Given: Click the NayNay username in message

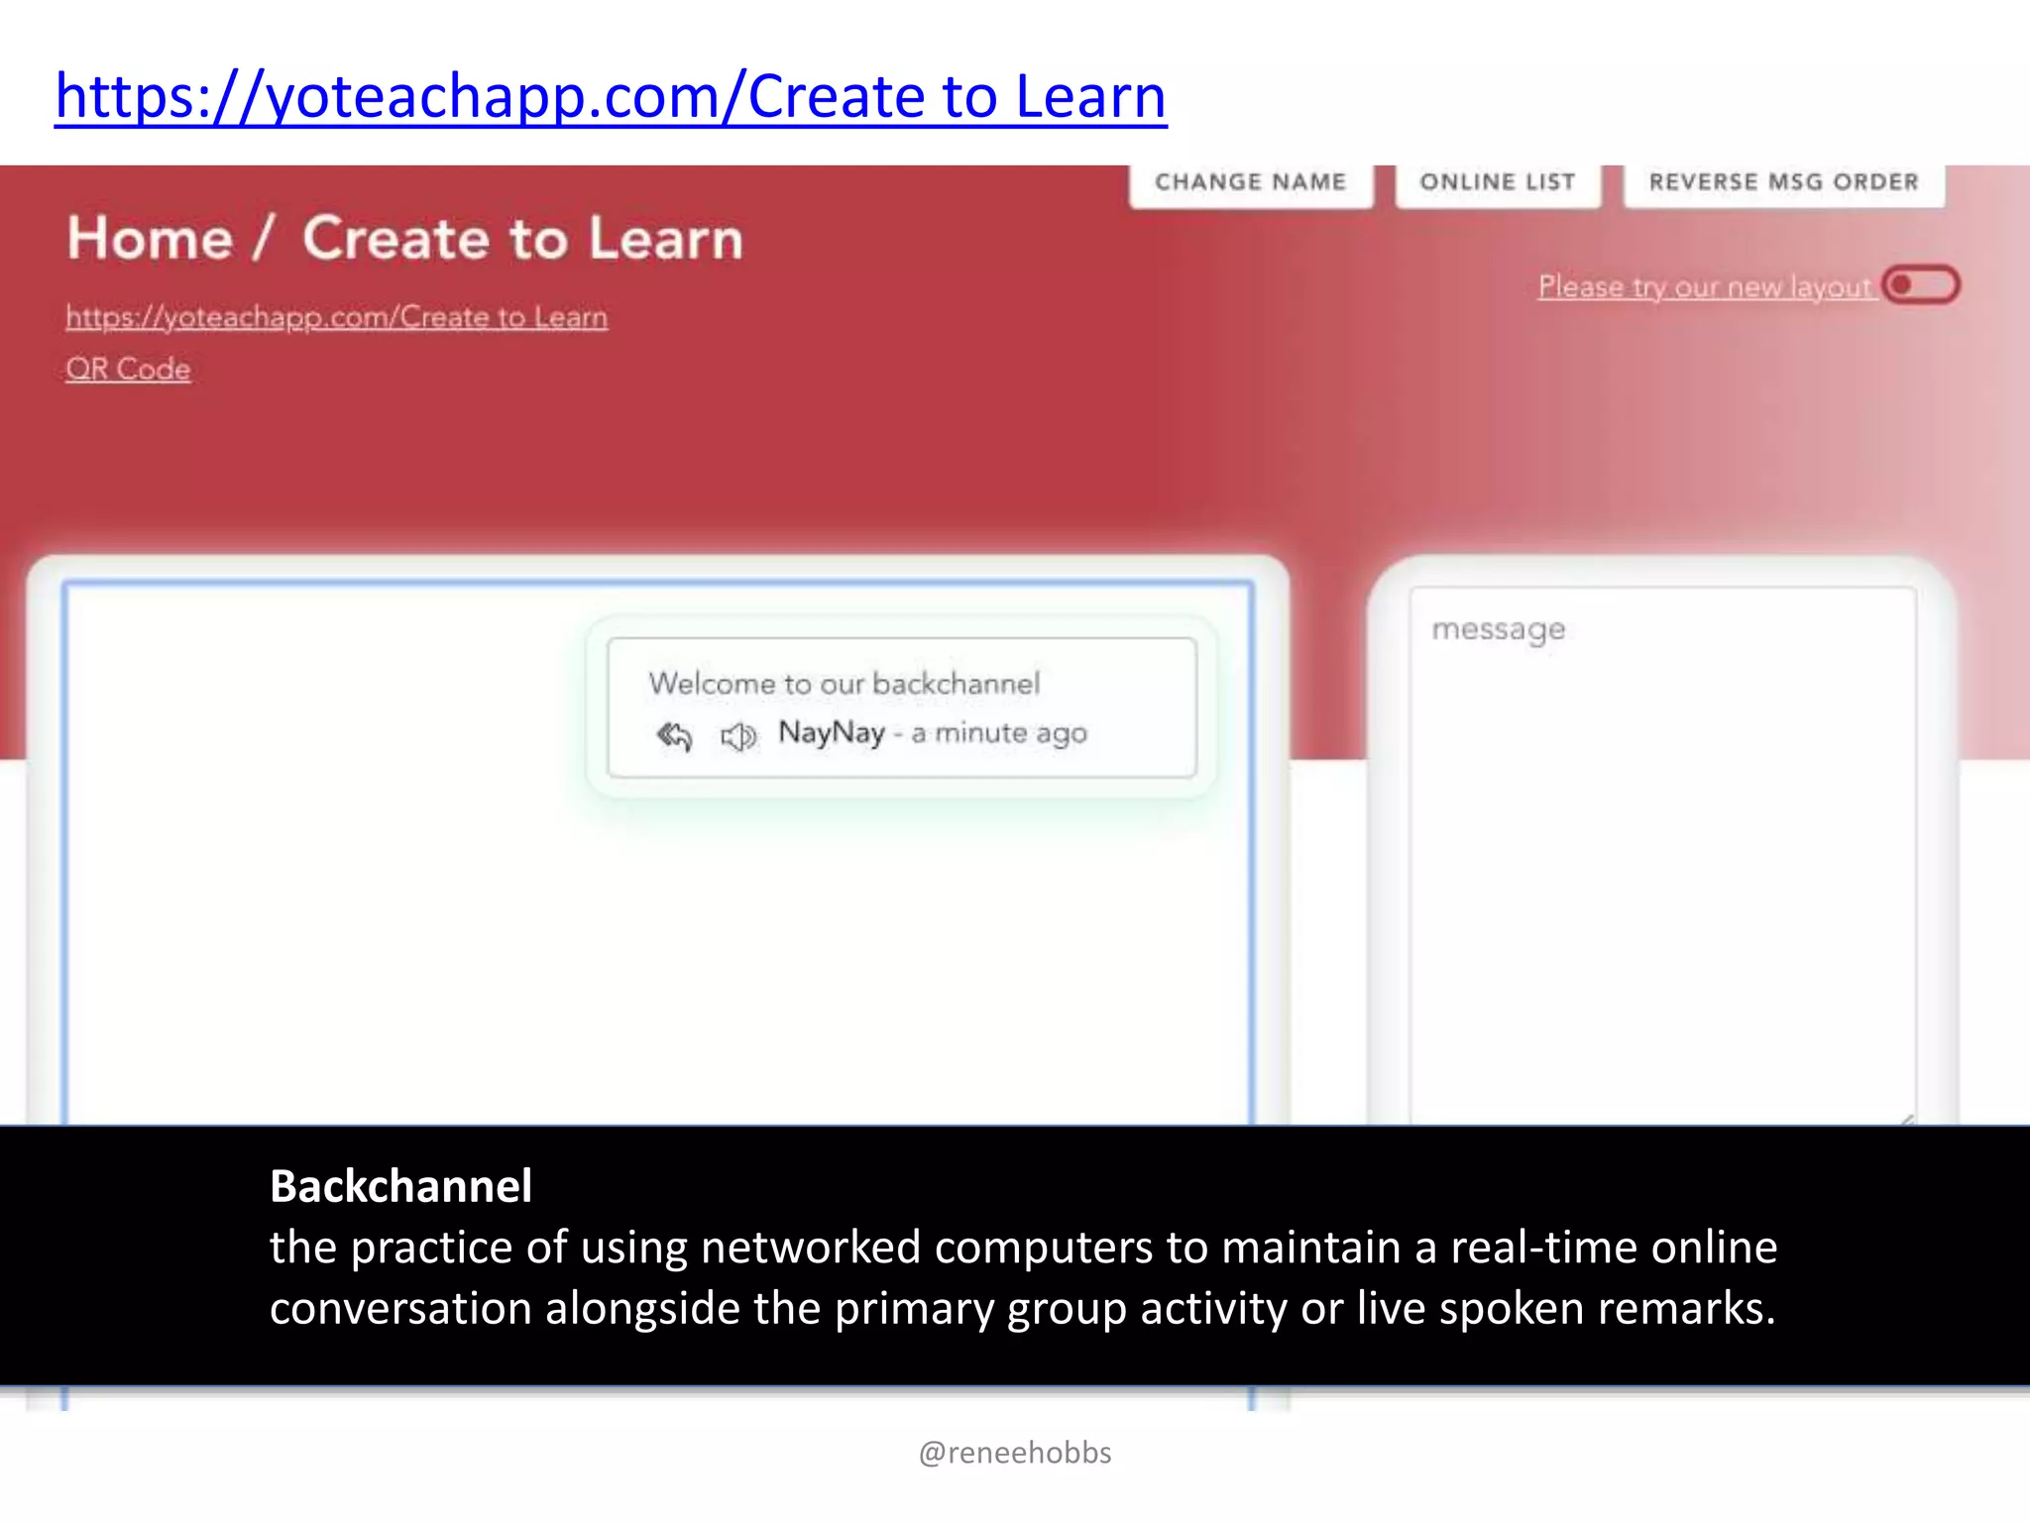Looking at the screenshot, I should [832, 732].
